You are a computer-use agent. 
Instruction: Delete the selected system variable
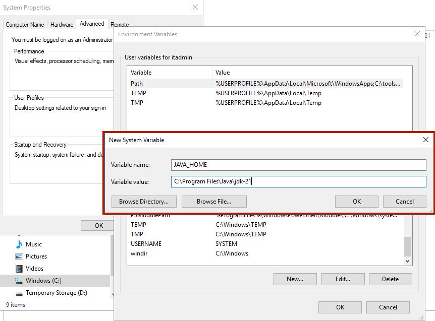pos(390,279)
